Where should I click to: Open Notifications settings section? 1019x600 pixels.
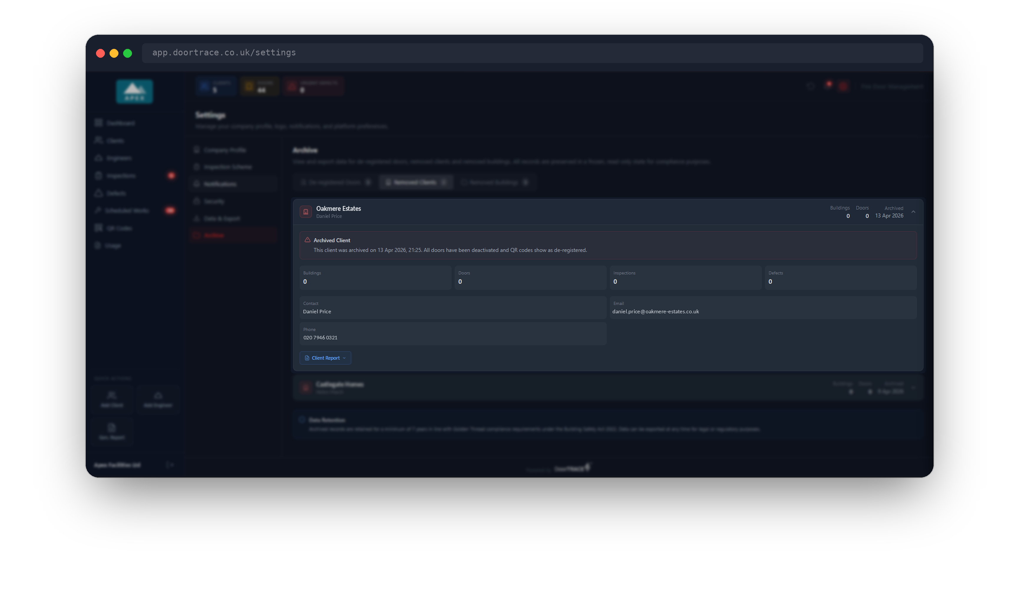click(233, 184)
